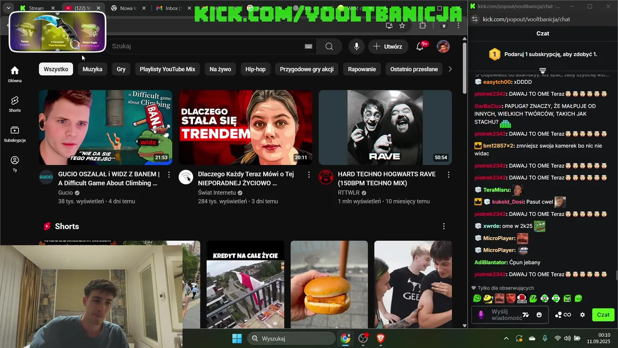Open the Ty (You) sidebar item

14,164
